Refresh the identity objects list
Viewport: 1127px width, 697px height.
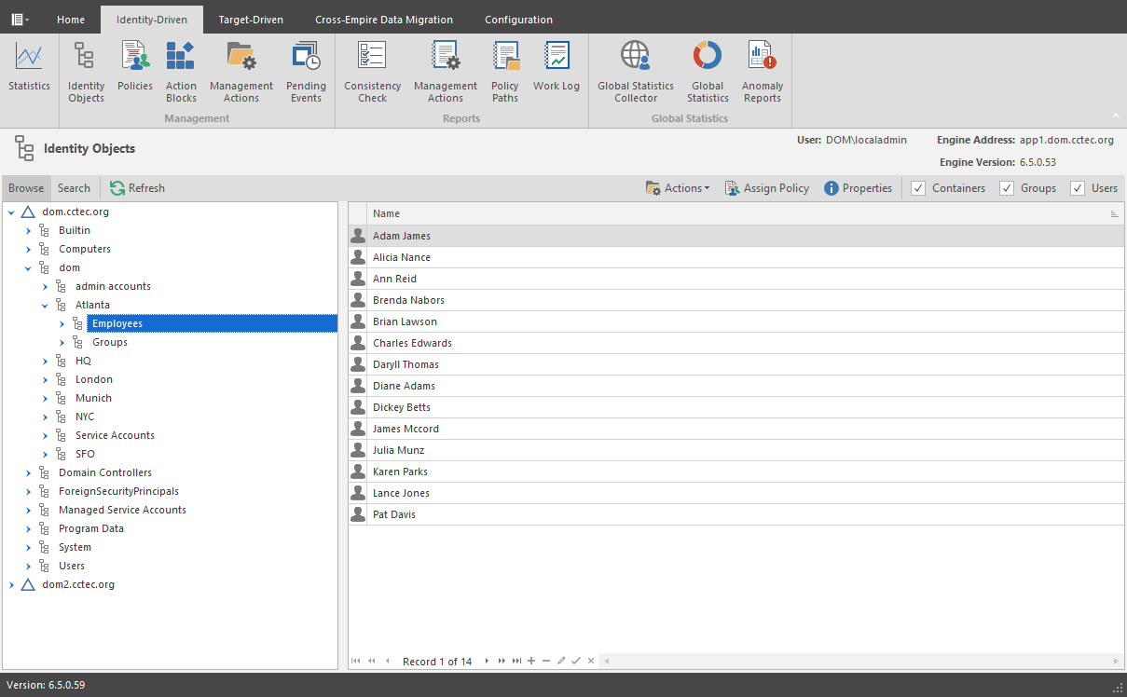137,188
